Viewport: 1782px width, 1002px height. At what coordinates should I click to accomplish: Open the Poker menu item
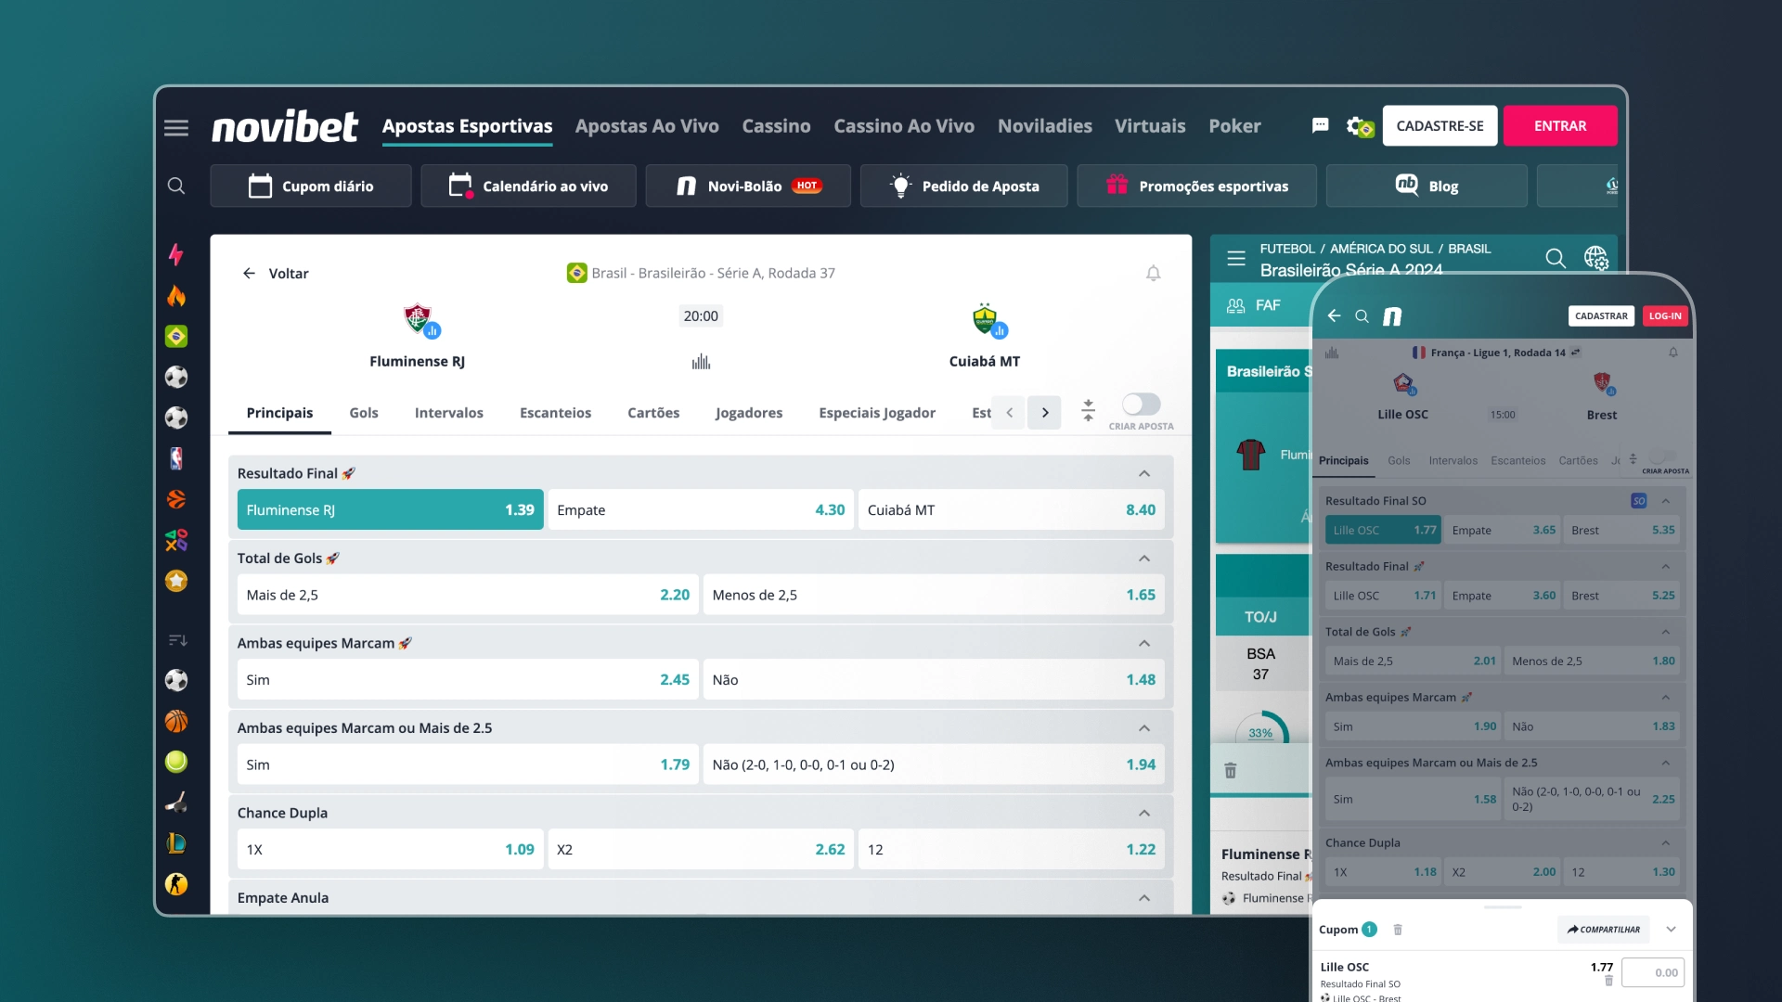[1234, 126]
